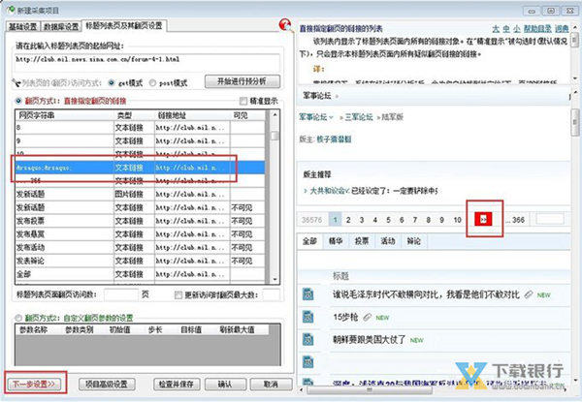Select 翻页方式1 direct link radio option
The width and height of the screenshot is (582, 402).
18,101
